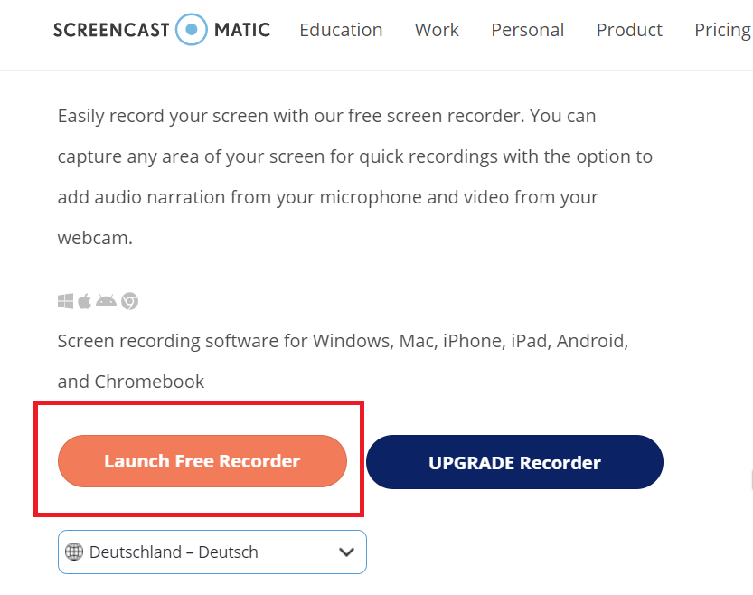Click the Android robot icon
Viewport: 753px width, 595px height.
pos(106,300)
